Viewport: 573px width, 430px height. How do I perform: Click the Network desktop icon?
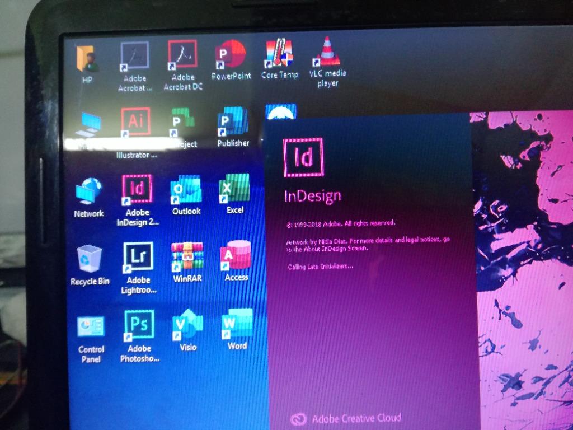point(88,192)
